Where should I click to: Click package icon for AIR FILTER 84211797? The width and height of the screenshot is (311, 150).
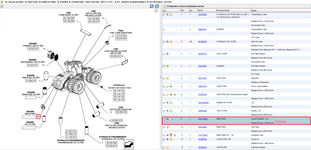click(167, 78)
